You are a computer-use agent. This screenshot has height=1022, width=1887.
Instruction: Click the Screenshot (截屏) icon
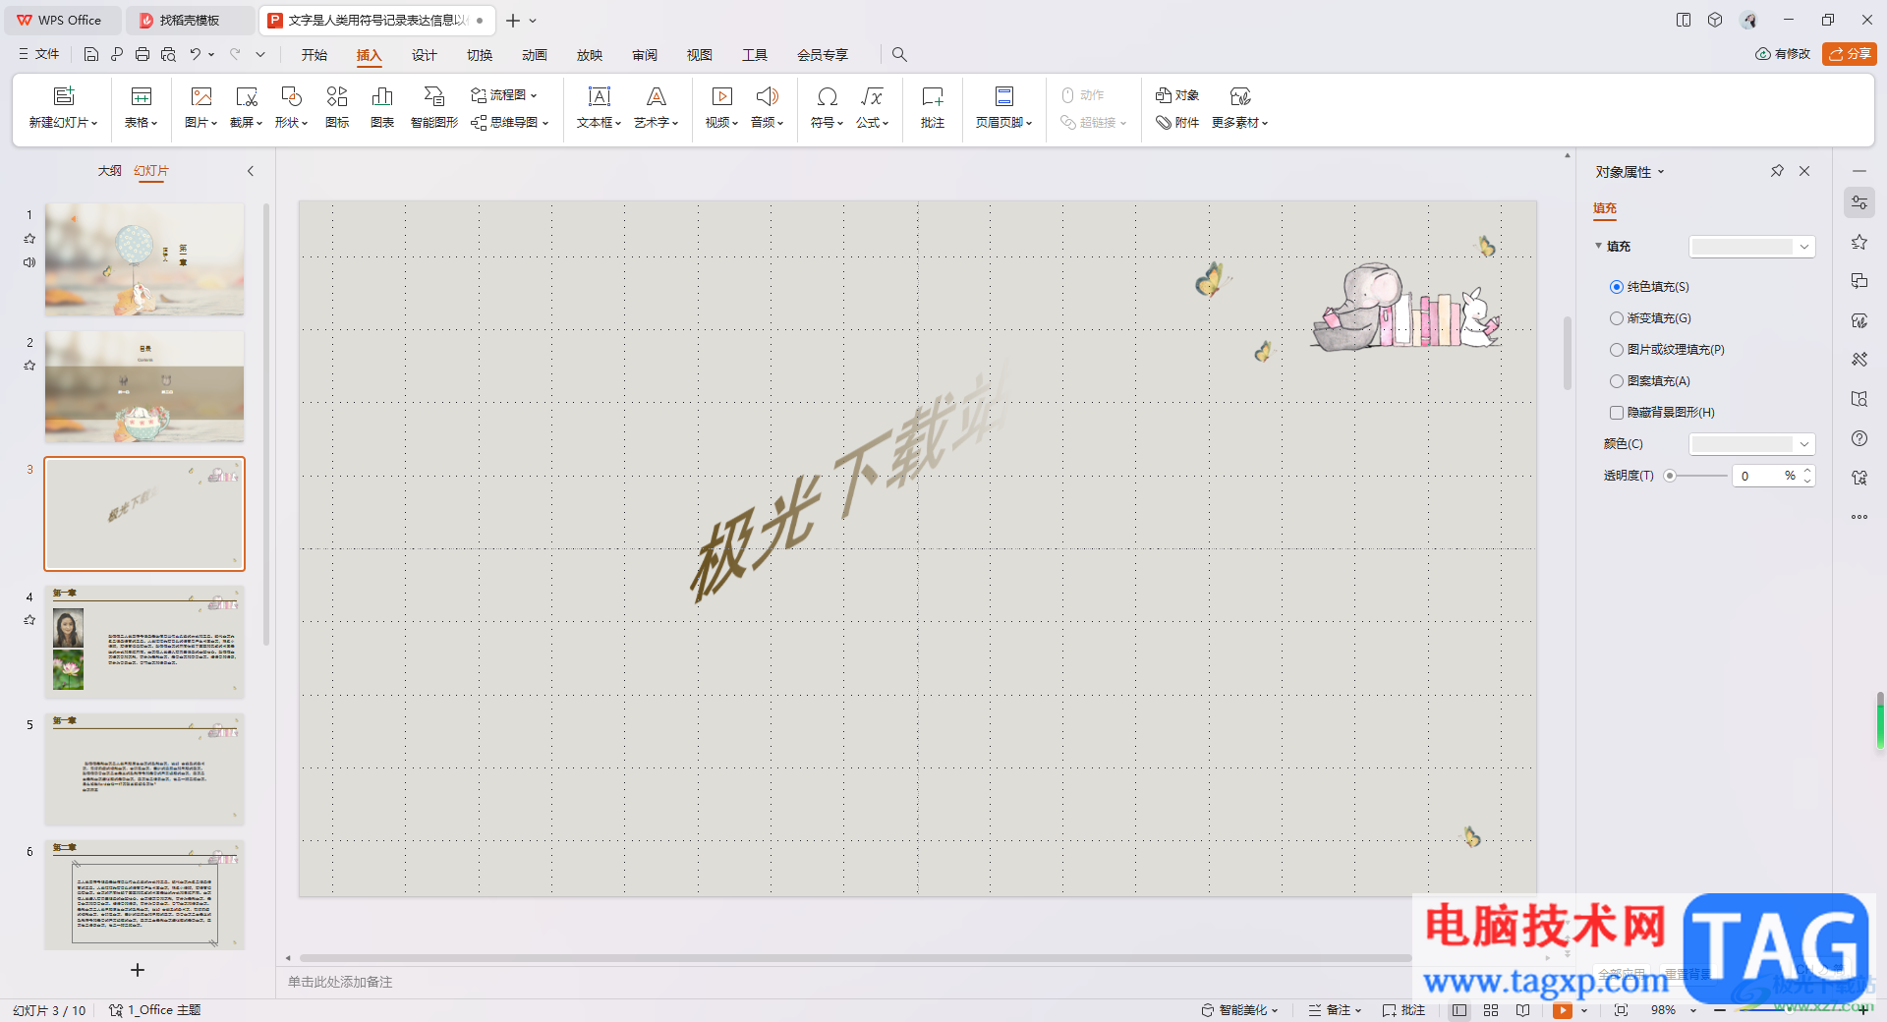click(x=247, y=96)
